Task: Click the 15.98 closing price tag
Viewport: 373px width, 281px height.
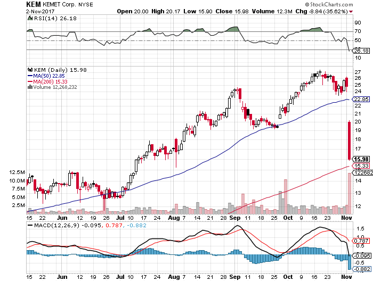Action: 361,159
